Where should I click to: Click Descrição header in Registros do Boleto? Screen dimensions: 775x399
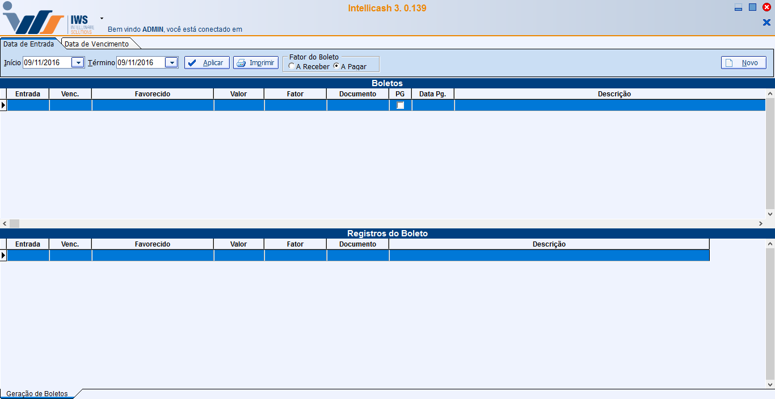point(549,244)
